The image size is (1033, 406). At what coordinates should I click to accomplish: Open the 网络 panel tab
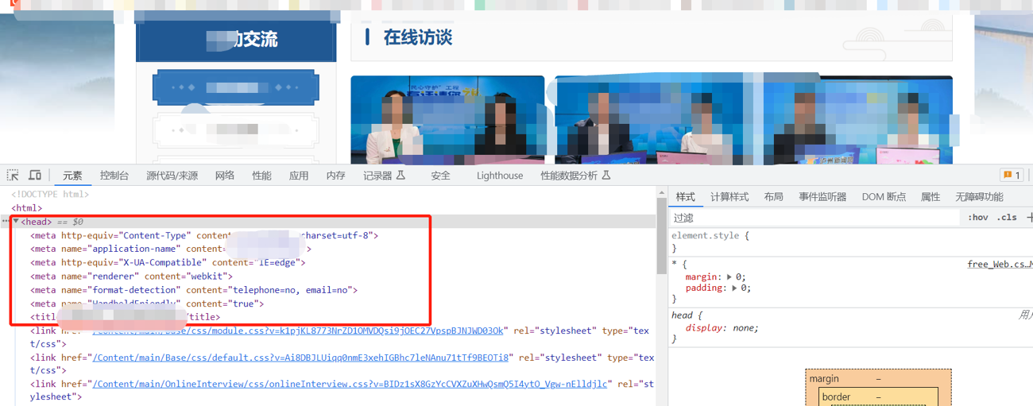[225, 176]
